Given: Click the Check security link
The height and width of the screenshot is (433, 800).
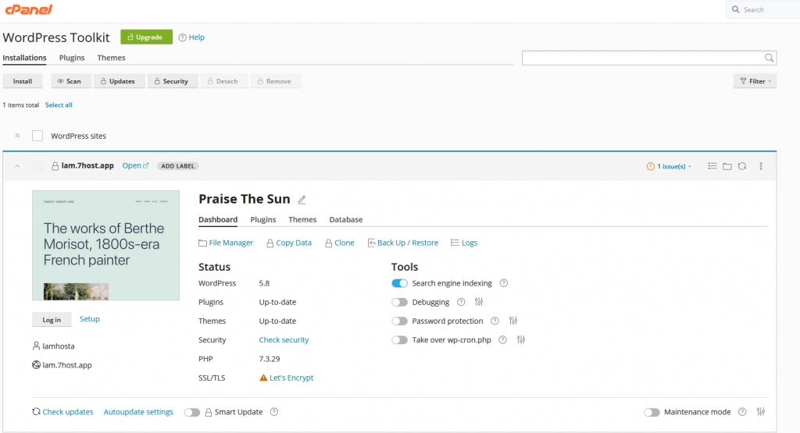Looking at the screenshot, I should (x=284, y=340).
